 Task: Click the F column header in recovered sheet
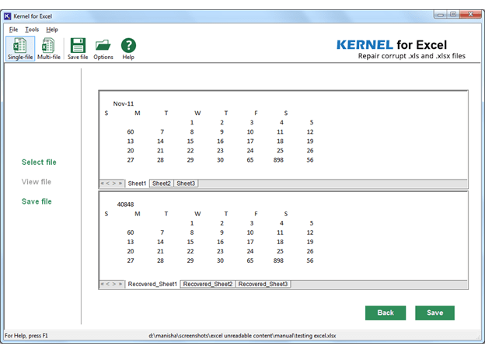click(256, 214)
